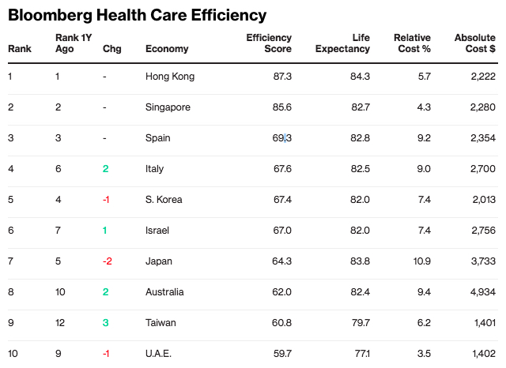
Task: Select the Israel economy cell
Action: click(x=157, y=231)
